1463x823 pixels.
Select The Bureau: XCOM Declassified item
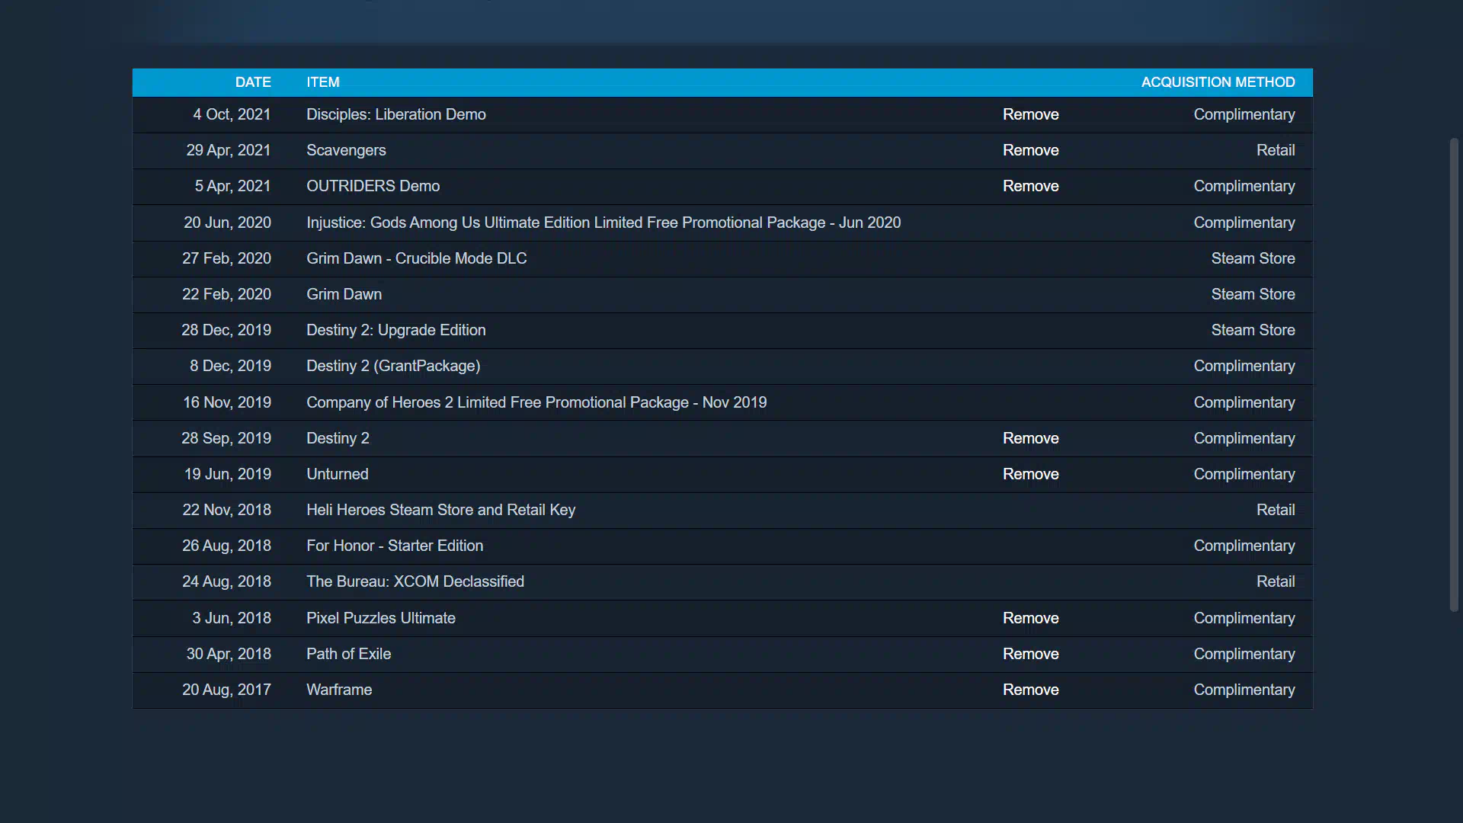tap(415, 581)
